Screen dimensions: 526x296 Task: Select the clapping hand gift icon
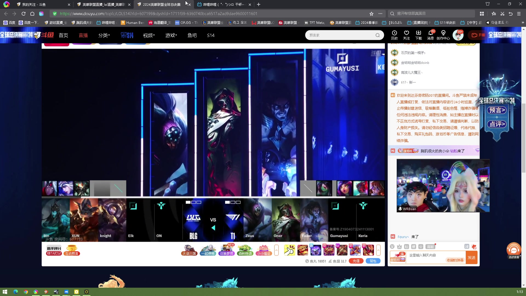tap(289, 250)
